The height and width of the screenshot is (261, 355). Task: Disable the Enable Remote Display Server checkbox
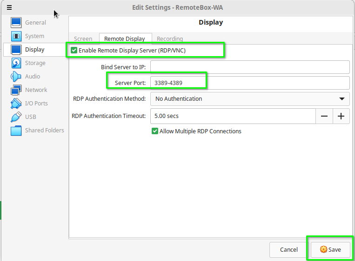pos(74,50)
